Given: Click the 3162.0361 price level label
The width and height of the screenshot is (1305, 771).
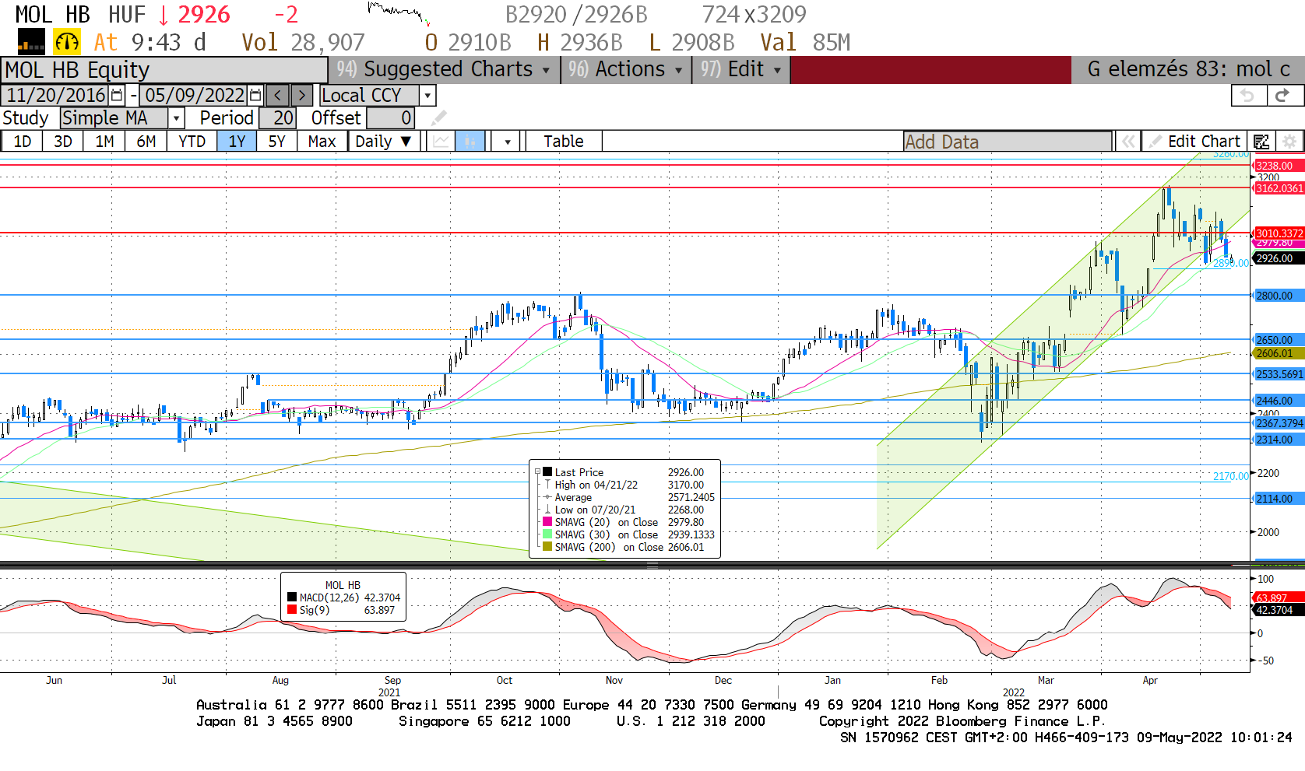Looking at the screenshot, I should pyautogui.click(x=1278, y=188).
